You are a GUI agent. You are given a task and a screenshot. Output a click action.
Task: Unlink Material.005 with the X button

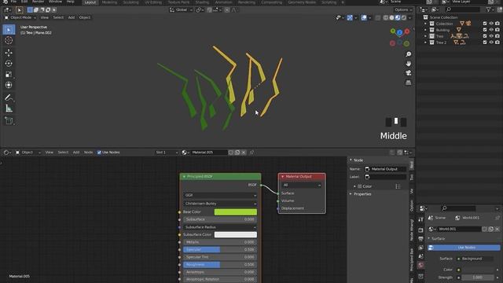[244, 153]
